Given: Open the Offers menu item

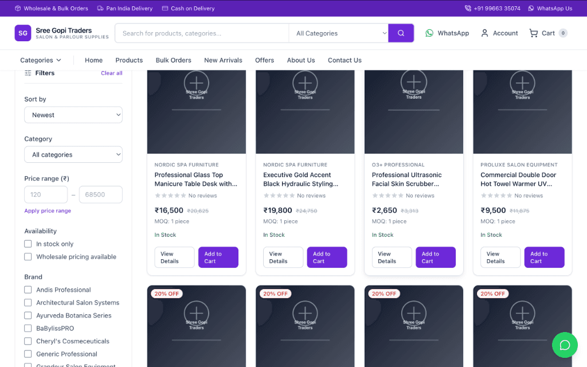Looking at the screenshot, I should point(265,60).
